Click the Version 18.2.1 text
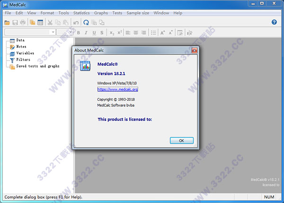 111,73
